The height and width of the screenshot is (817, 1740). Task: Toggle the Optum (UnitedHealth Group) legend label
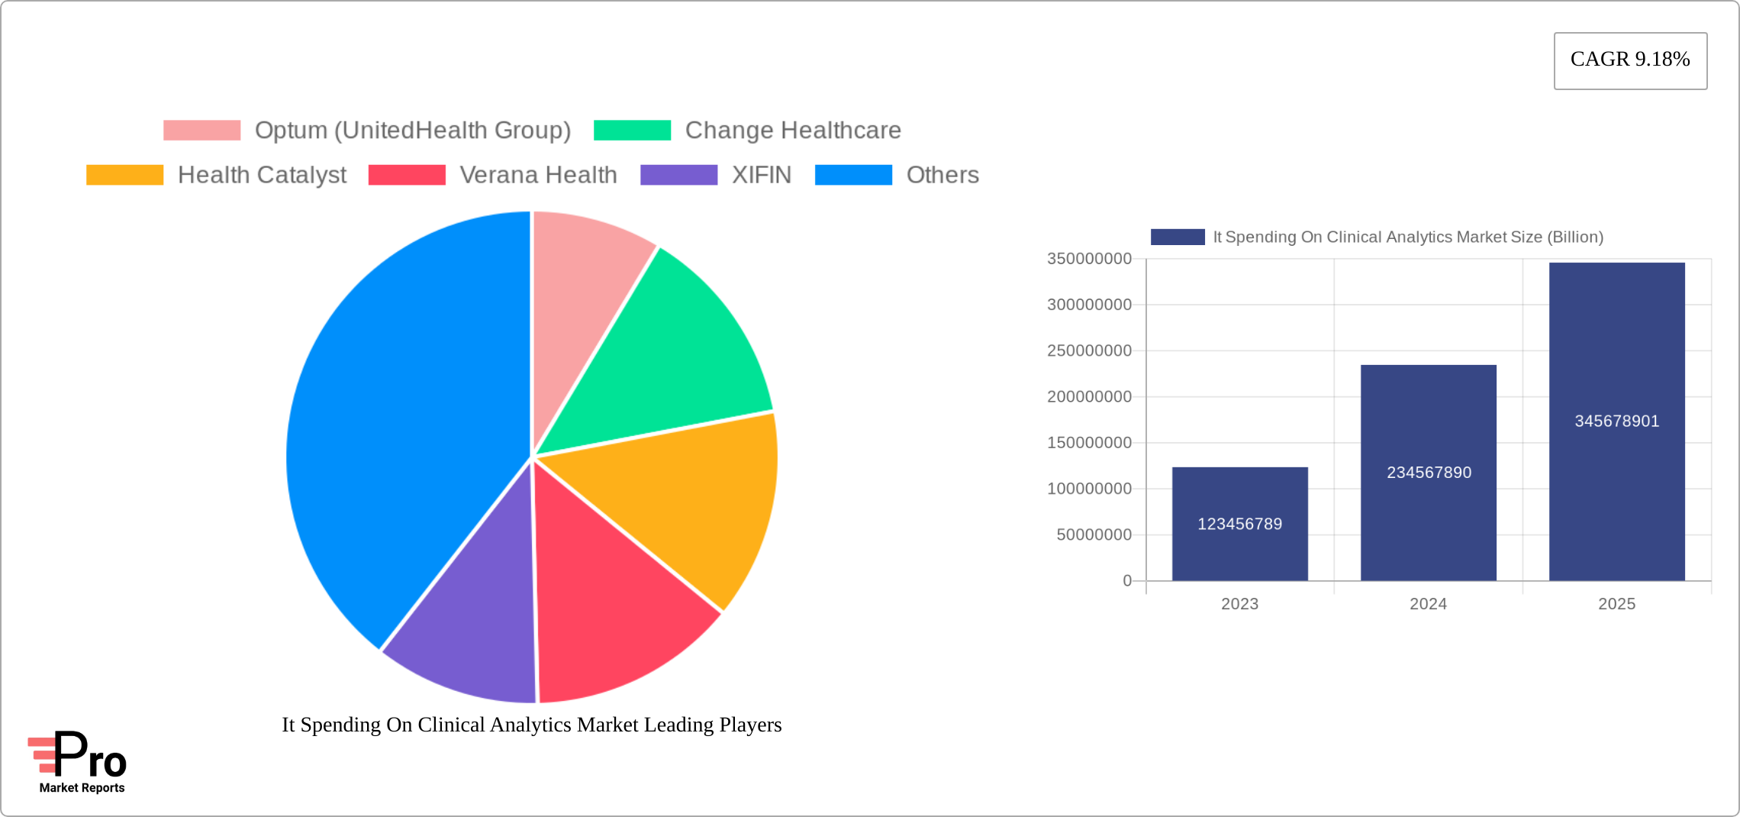413,131
